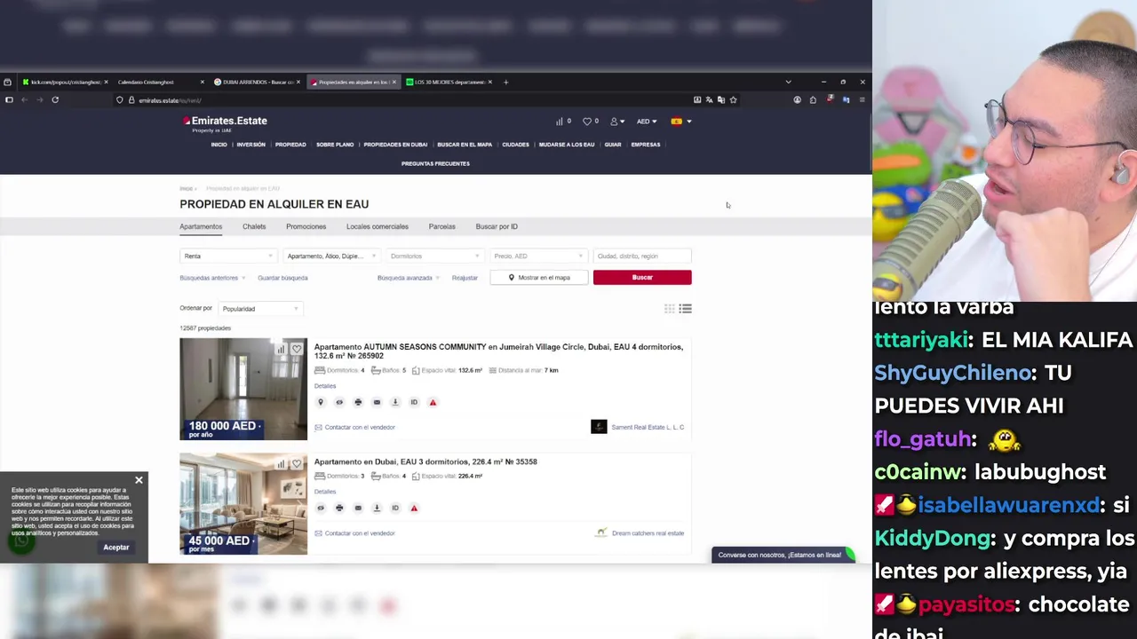This screenshot has width=1137, height=639.
Task: Click the Emirates.Estate logo
Action: 225,123
